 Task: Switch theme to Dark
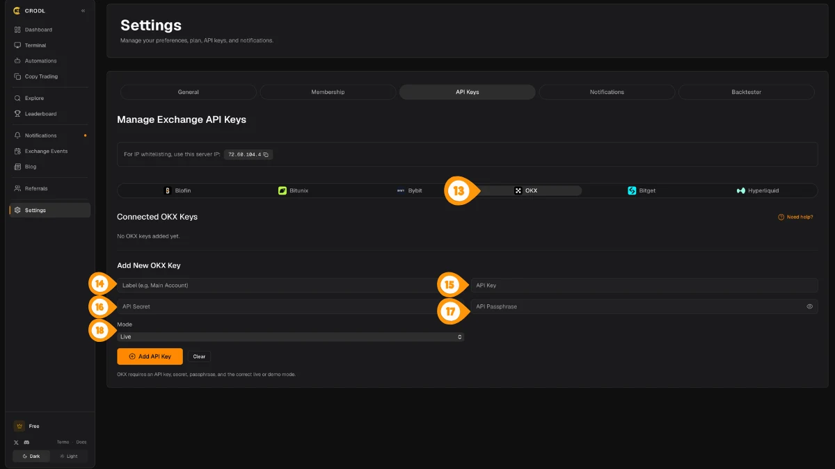(x=31, y=456)
